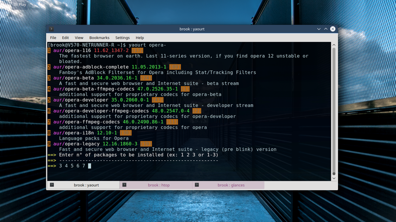The width and height of the screenshot is (396, 222).
Task: Click the terminal icon on htop tab
Action: 124,185
